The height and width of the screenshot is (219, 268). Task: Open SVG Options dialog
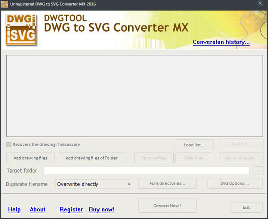[x=235, y=183]
